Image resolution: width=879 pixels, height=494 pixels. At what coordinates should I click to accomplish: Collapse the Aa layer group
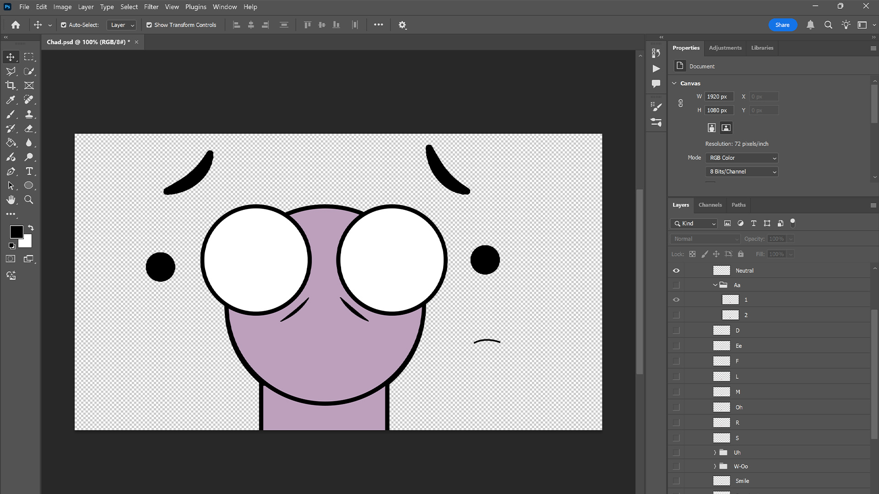pyautogui.click(x=715, y=285)
